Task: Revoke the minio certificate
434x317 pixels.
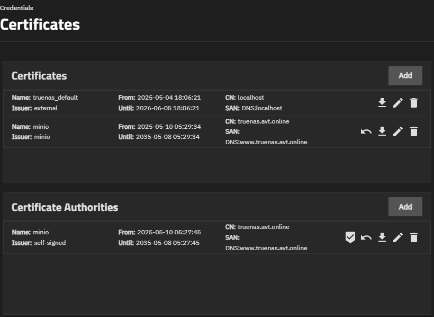Action: point(366,131)
